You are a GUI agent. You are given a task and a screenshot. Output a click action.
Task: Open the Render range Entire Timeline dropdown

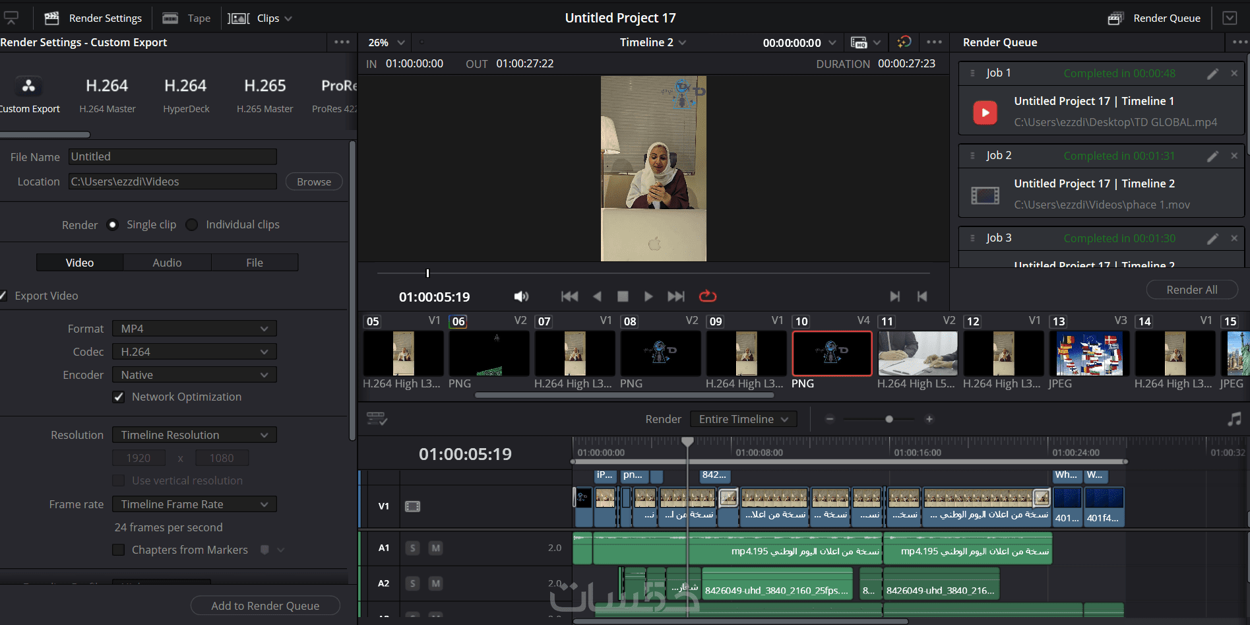pyautogui.click(x=743, y=419)
